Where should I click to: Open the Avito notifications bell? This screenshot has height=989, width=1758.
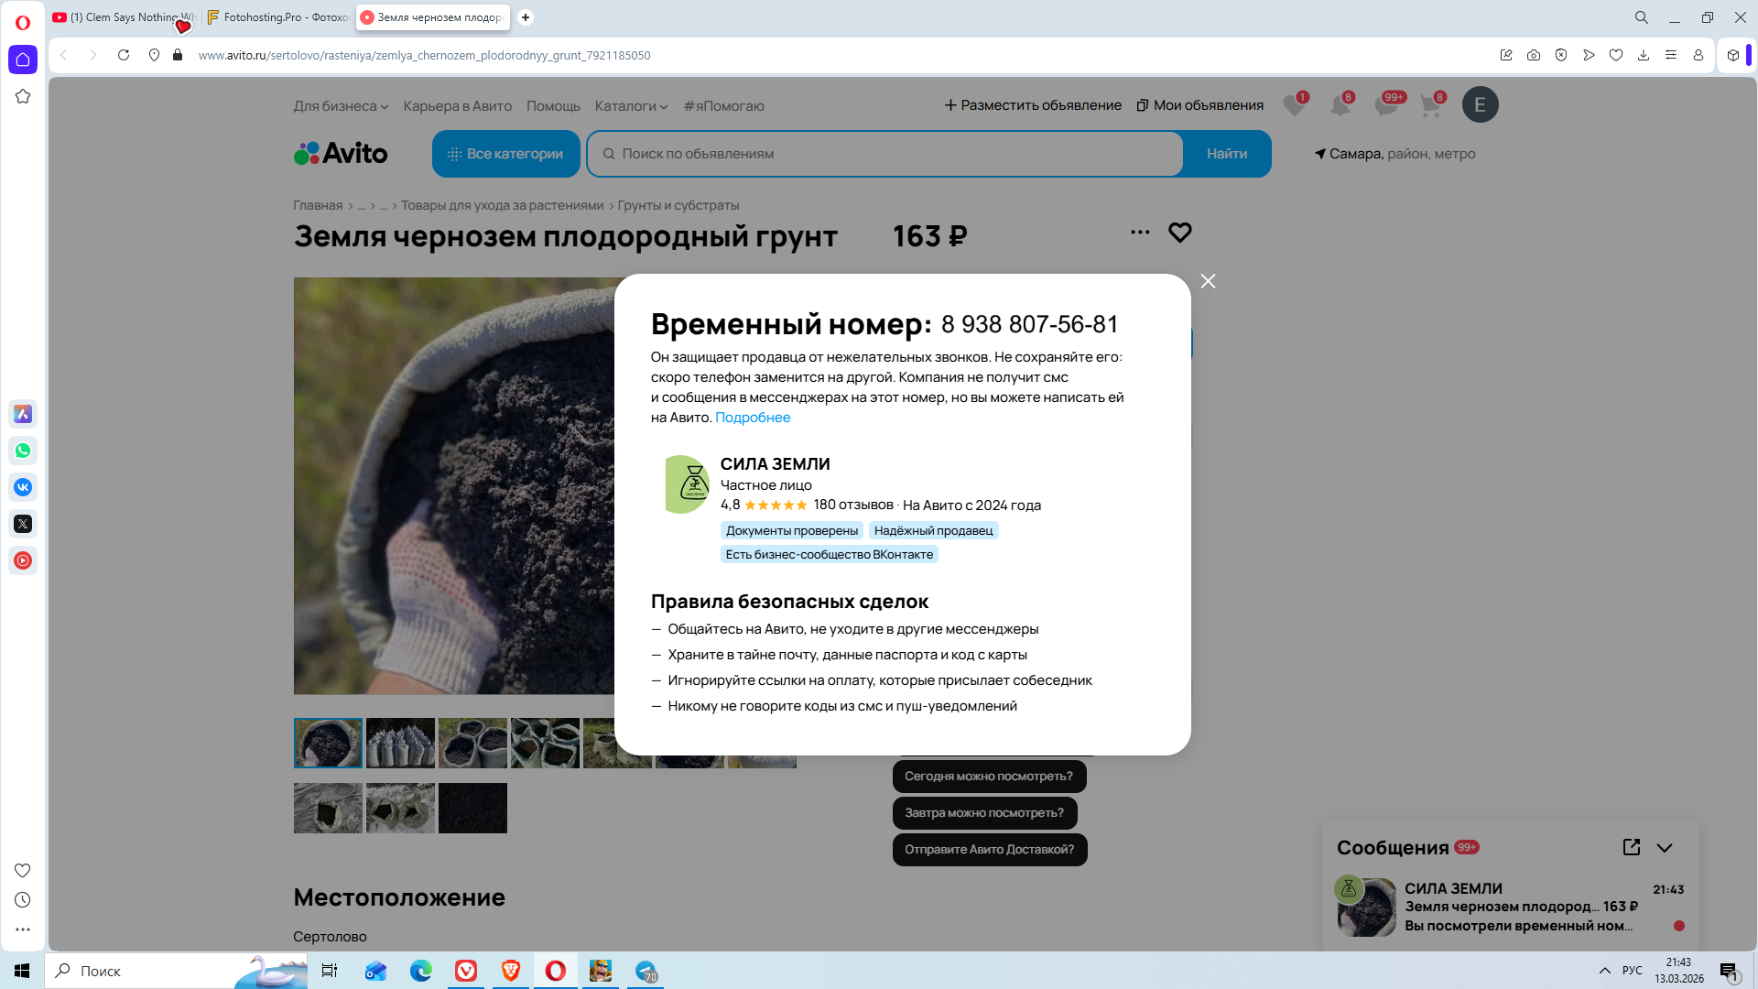click(x=1340, y=105)
